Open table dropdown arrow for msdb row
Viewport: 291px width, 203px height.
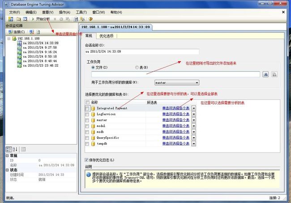click(194, 132)
